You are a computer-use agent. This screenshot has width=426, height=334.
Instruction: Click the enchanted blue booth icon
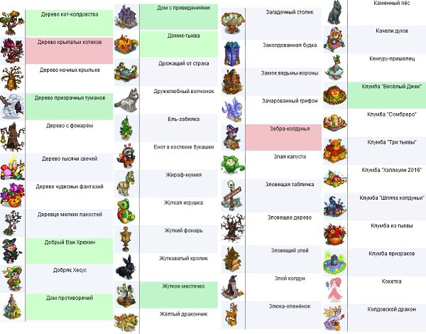(x=232, y=53)
